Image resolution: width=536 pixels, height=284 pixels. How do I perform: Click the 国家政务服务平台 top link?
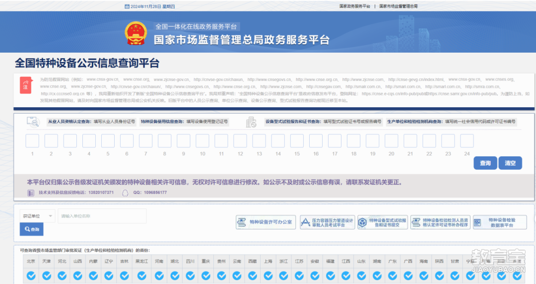[354, 6]
